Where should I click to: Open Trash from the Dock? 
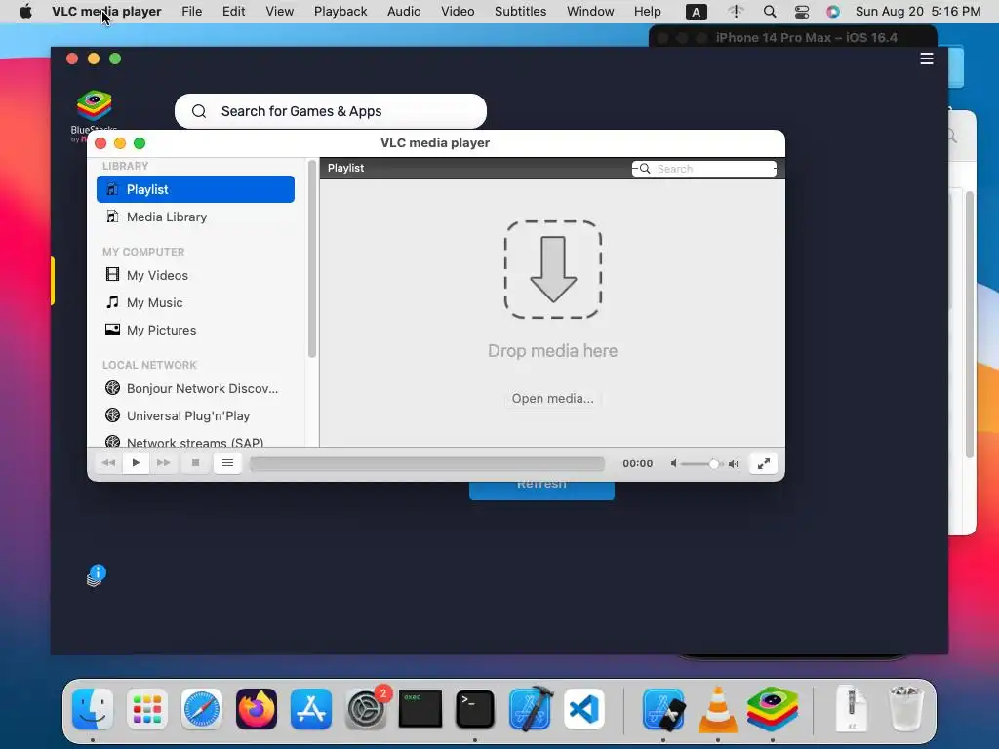coord(906,709)
